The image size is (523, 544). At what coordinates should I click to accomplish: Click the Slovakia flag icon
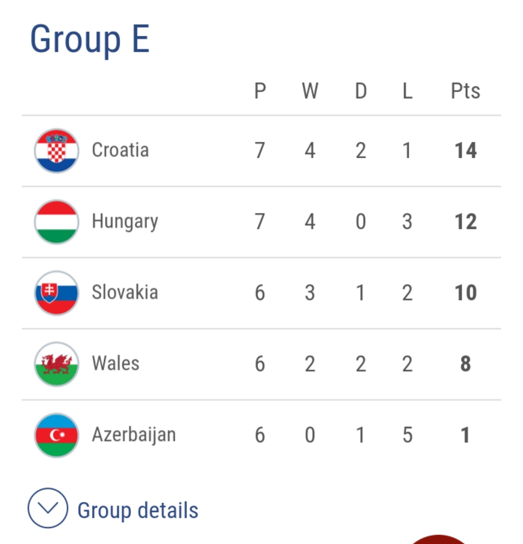point(57,293)
